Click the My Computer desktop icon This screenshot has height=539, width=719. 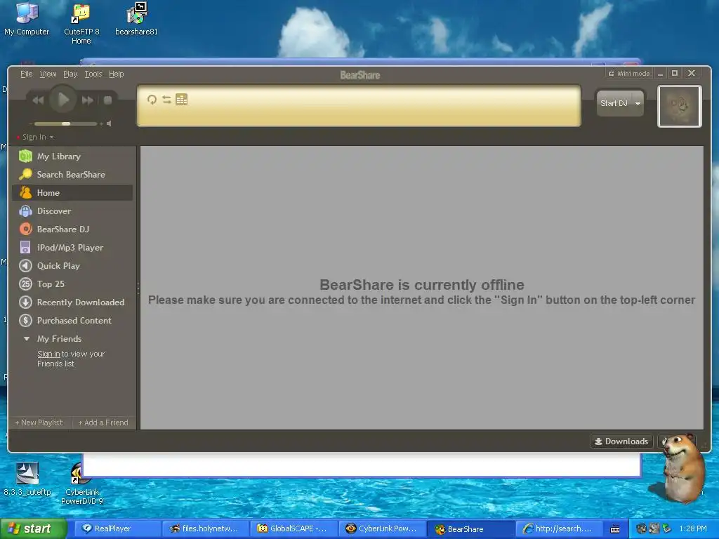(x=27, y=19)
